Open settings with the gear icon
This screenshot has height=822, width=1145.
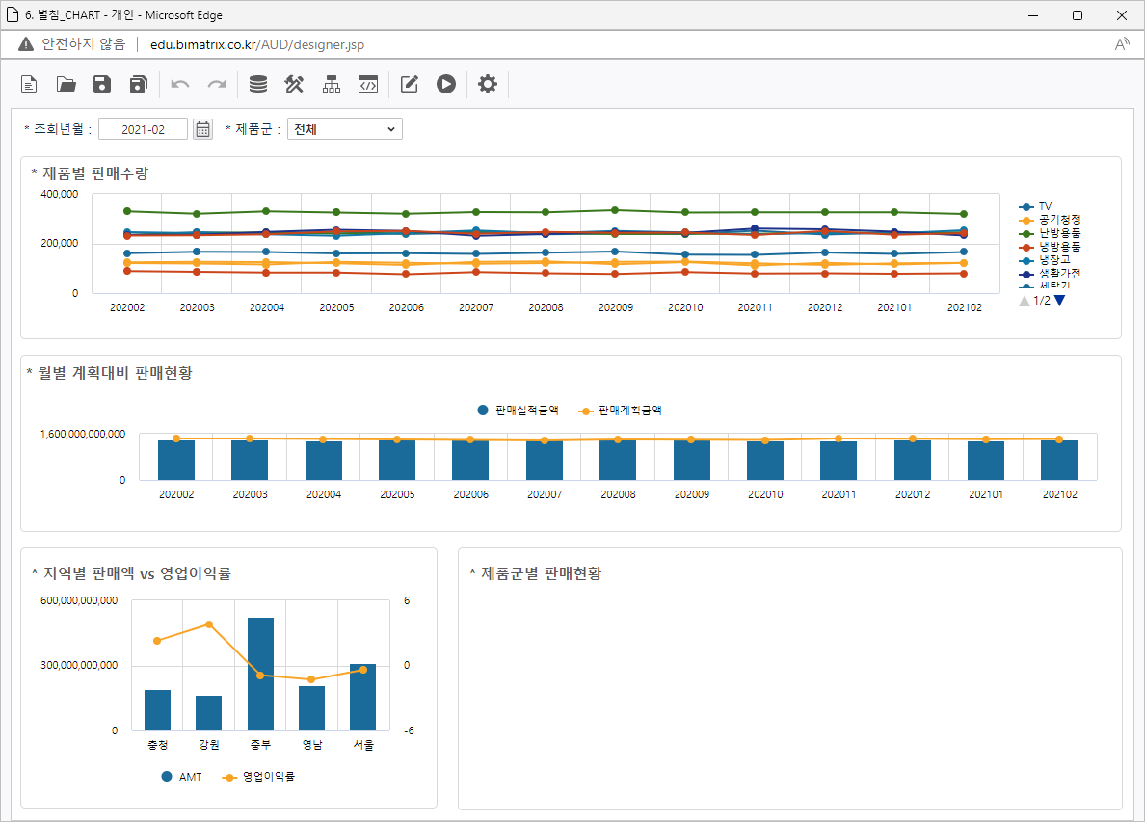[x=488, y=85]
